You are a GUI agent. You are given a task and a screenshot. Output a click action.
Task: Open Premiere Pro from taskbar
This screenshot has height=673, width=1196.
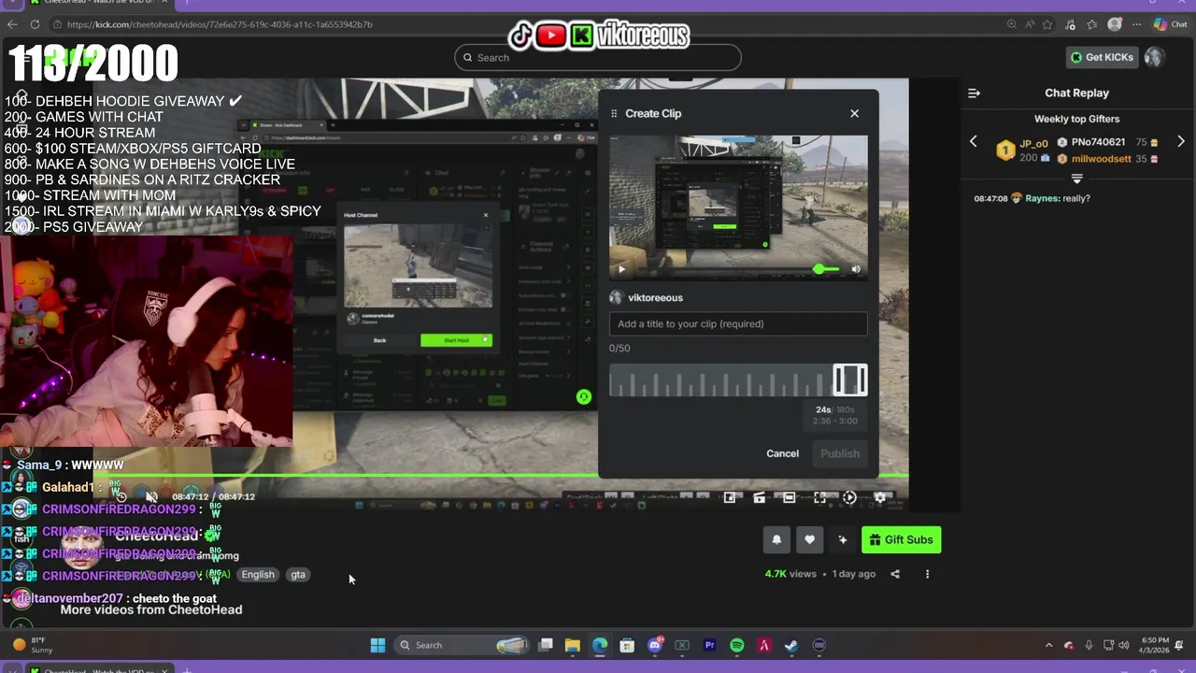click(x=709, y=645)
